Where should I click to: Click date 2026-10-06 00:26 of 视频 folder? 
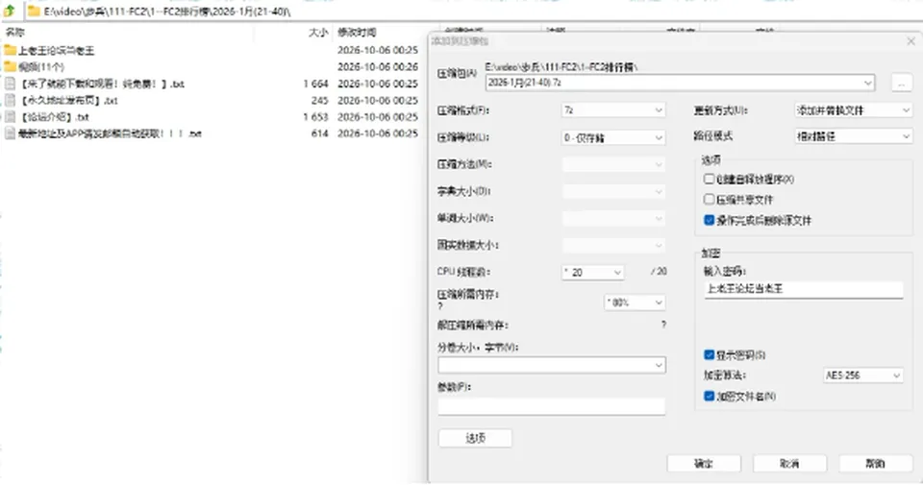coord(377,67)
